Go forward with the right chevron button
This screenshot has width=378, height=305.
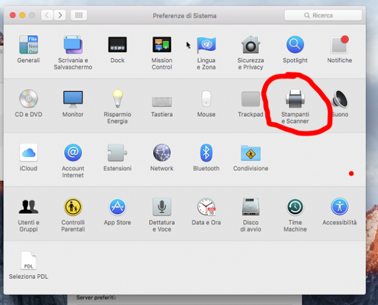60,15
